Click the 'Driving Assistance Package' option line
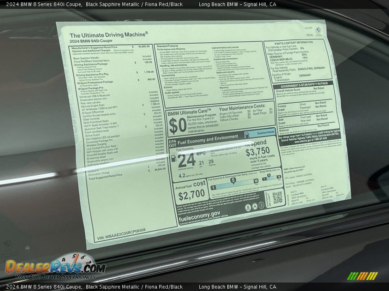Viewport: 389px width, 291px height. pos(91,64)
